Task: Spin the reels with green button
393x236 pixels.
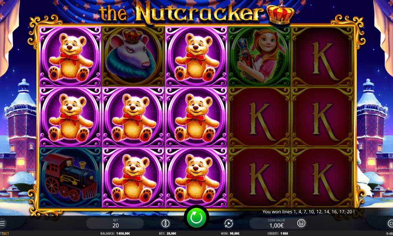Action: [x=196, y=218]
